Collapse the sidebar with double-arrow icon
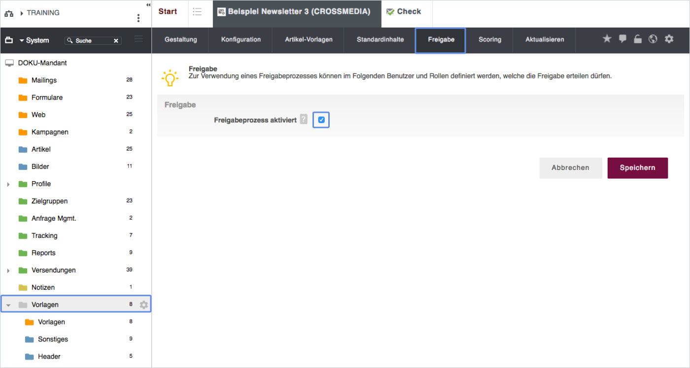 (148, 4)
